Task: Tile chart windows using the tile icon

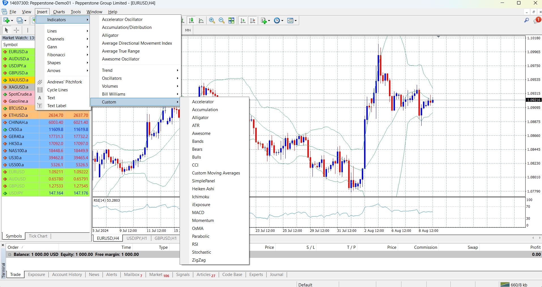Action: click(231, 20)
